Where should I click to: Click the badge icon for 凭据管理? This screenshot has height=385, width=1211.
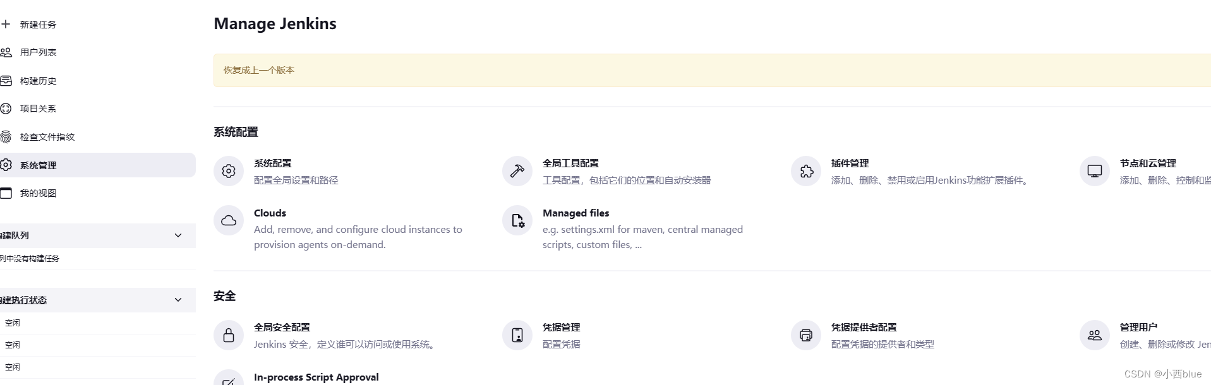coord(517,335)
